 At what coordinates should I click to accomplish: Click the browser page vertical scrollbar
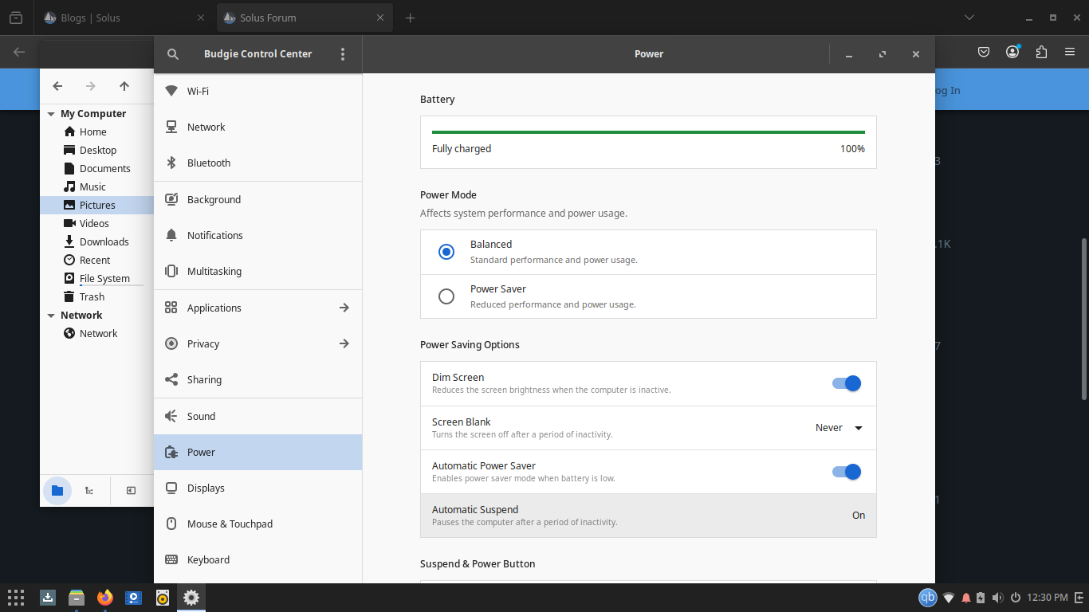[x=1083, y=319]
